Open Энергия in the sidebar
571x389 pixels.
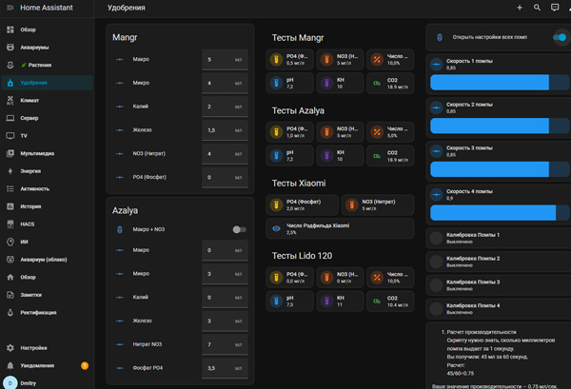click(x=48, y=171)
